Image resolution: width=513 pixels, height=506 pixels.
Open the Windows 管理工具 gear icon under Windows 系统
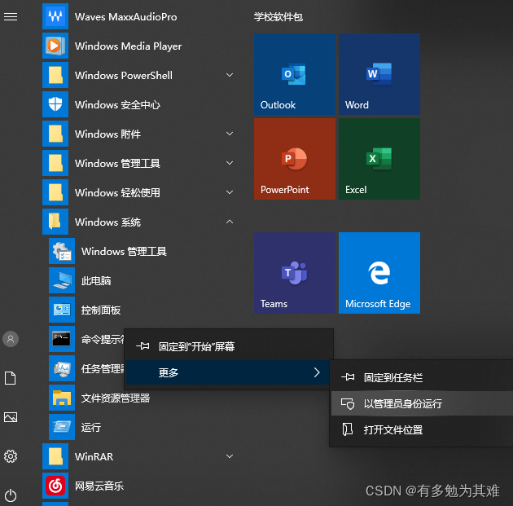[62, 251]
